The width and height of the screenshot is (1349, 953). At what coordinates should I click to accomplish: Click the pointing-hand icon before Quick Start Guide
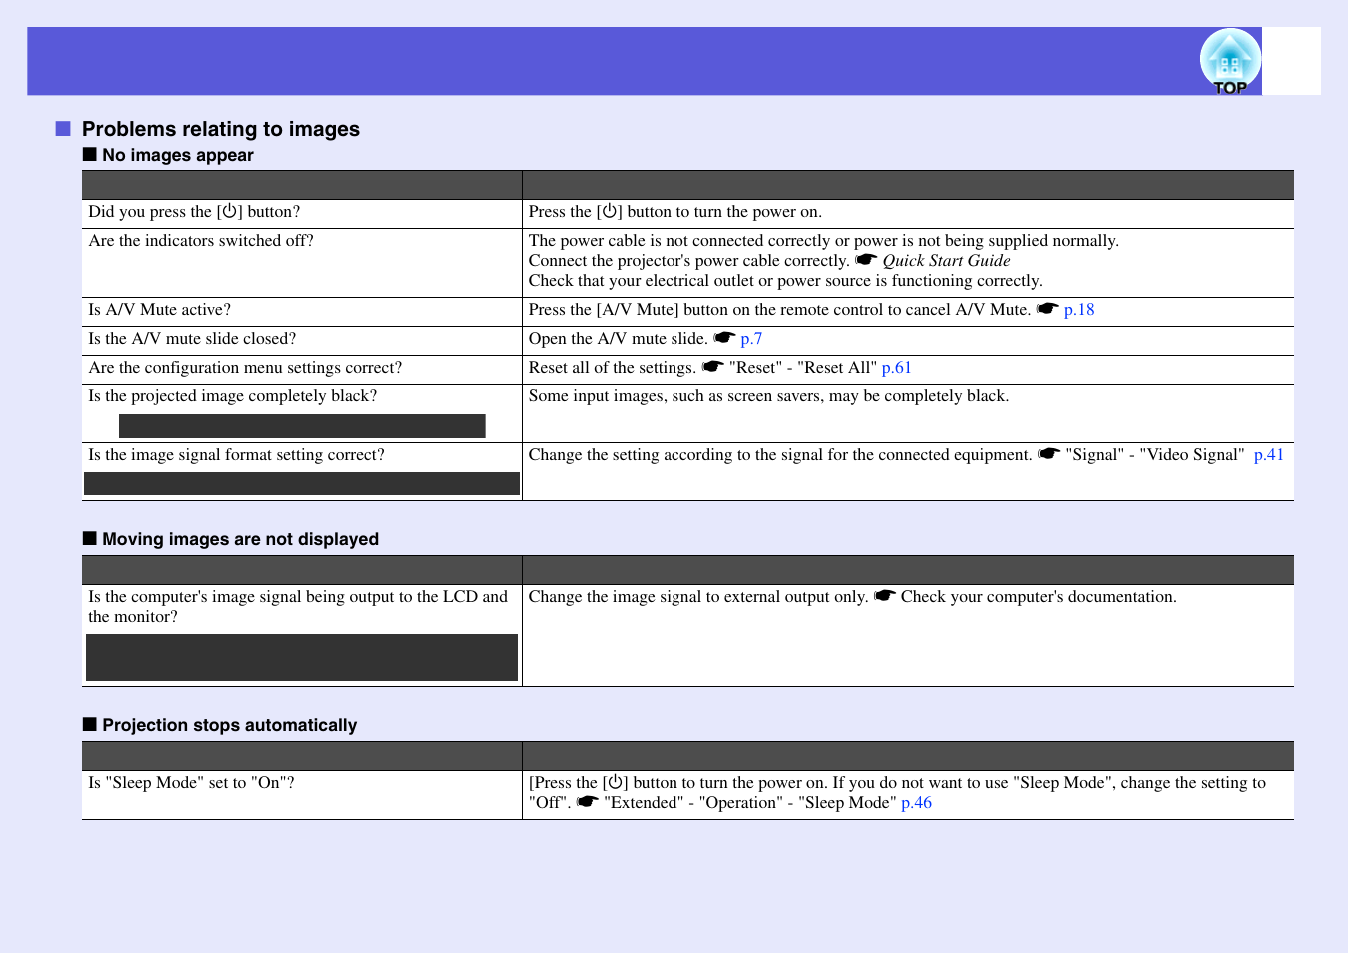click(x=866, y=260)
